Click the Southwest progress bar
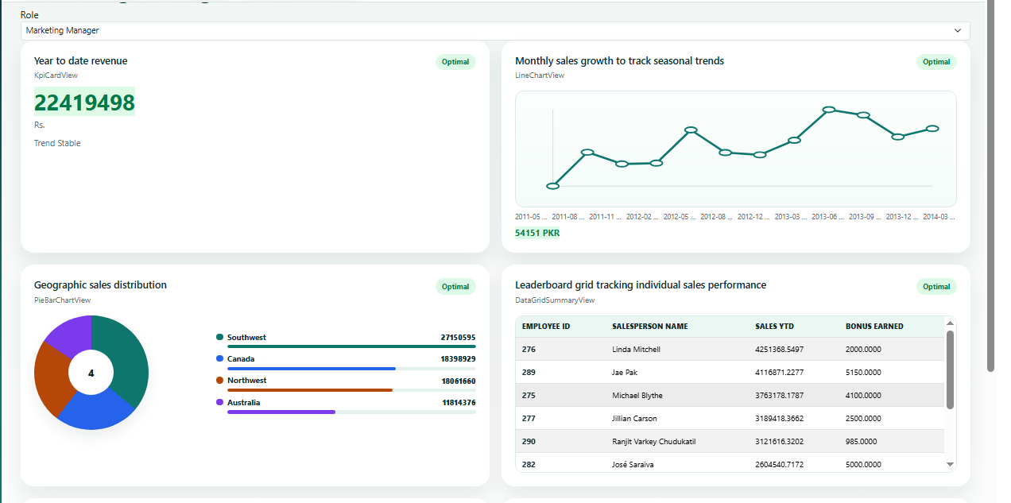The image size is (1011, 503). pos(351,346)
